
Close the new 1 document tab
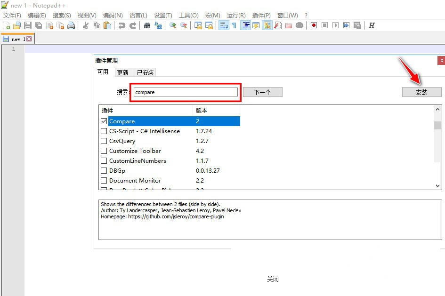(29, 39)
